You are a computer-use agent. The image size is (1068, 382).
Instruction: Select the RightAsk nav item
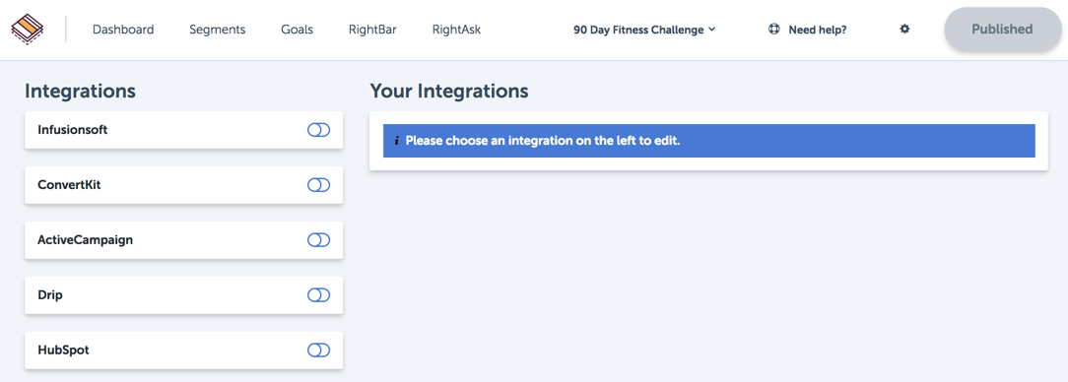coord(456,30)
